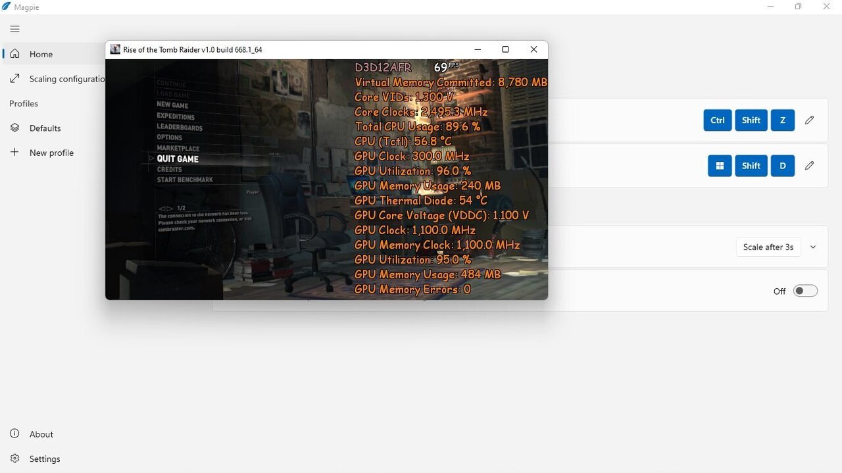Click the New profile plus icon

click(x=14, y=153)
